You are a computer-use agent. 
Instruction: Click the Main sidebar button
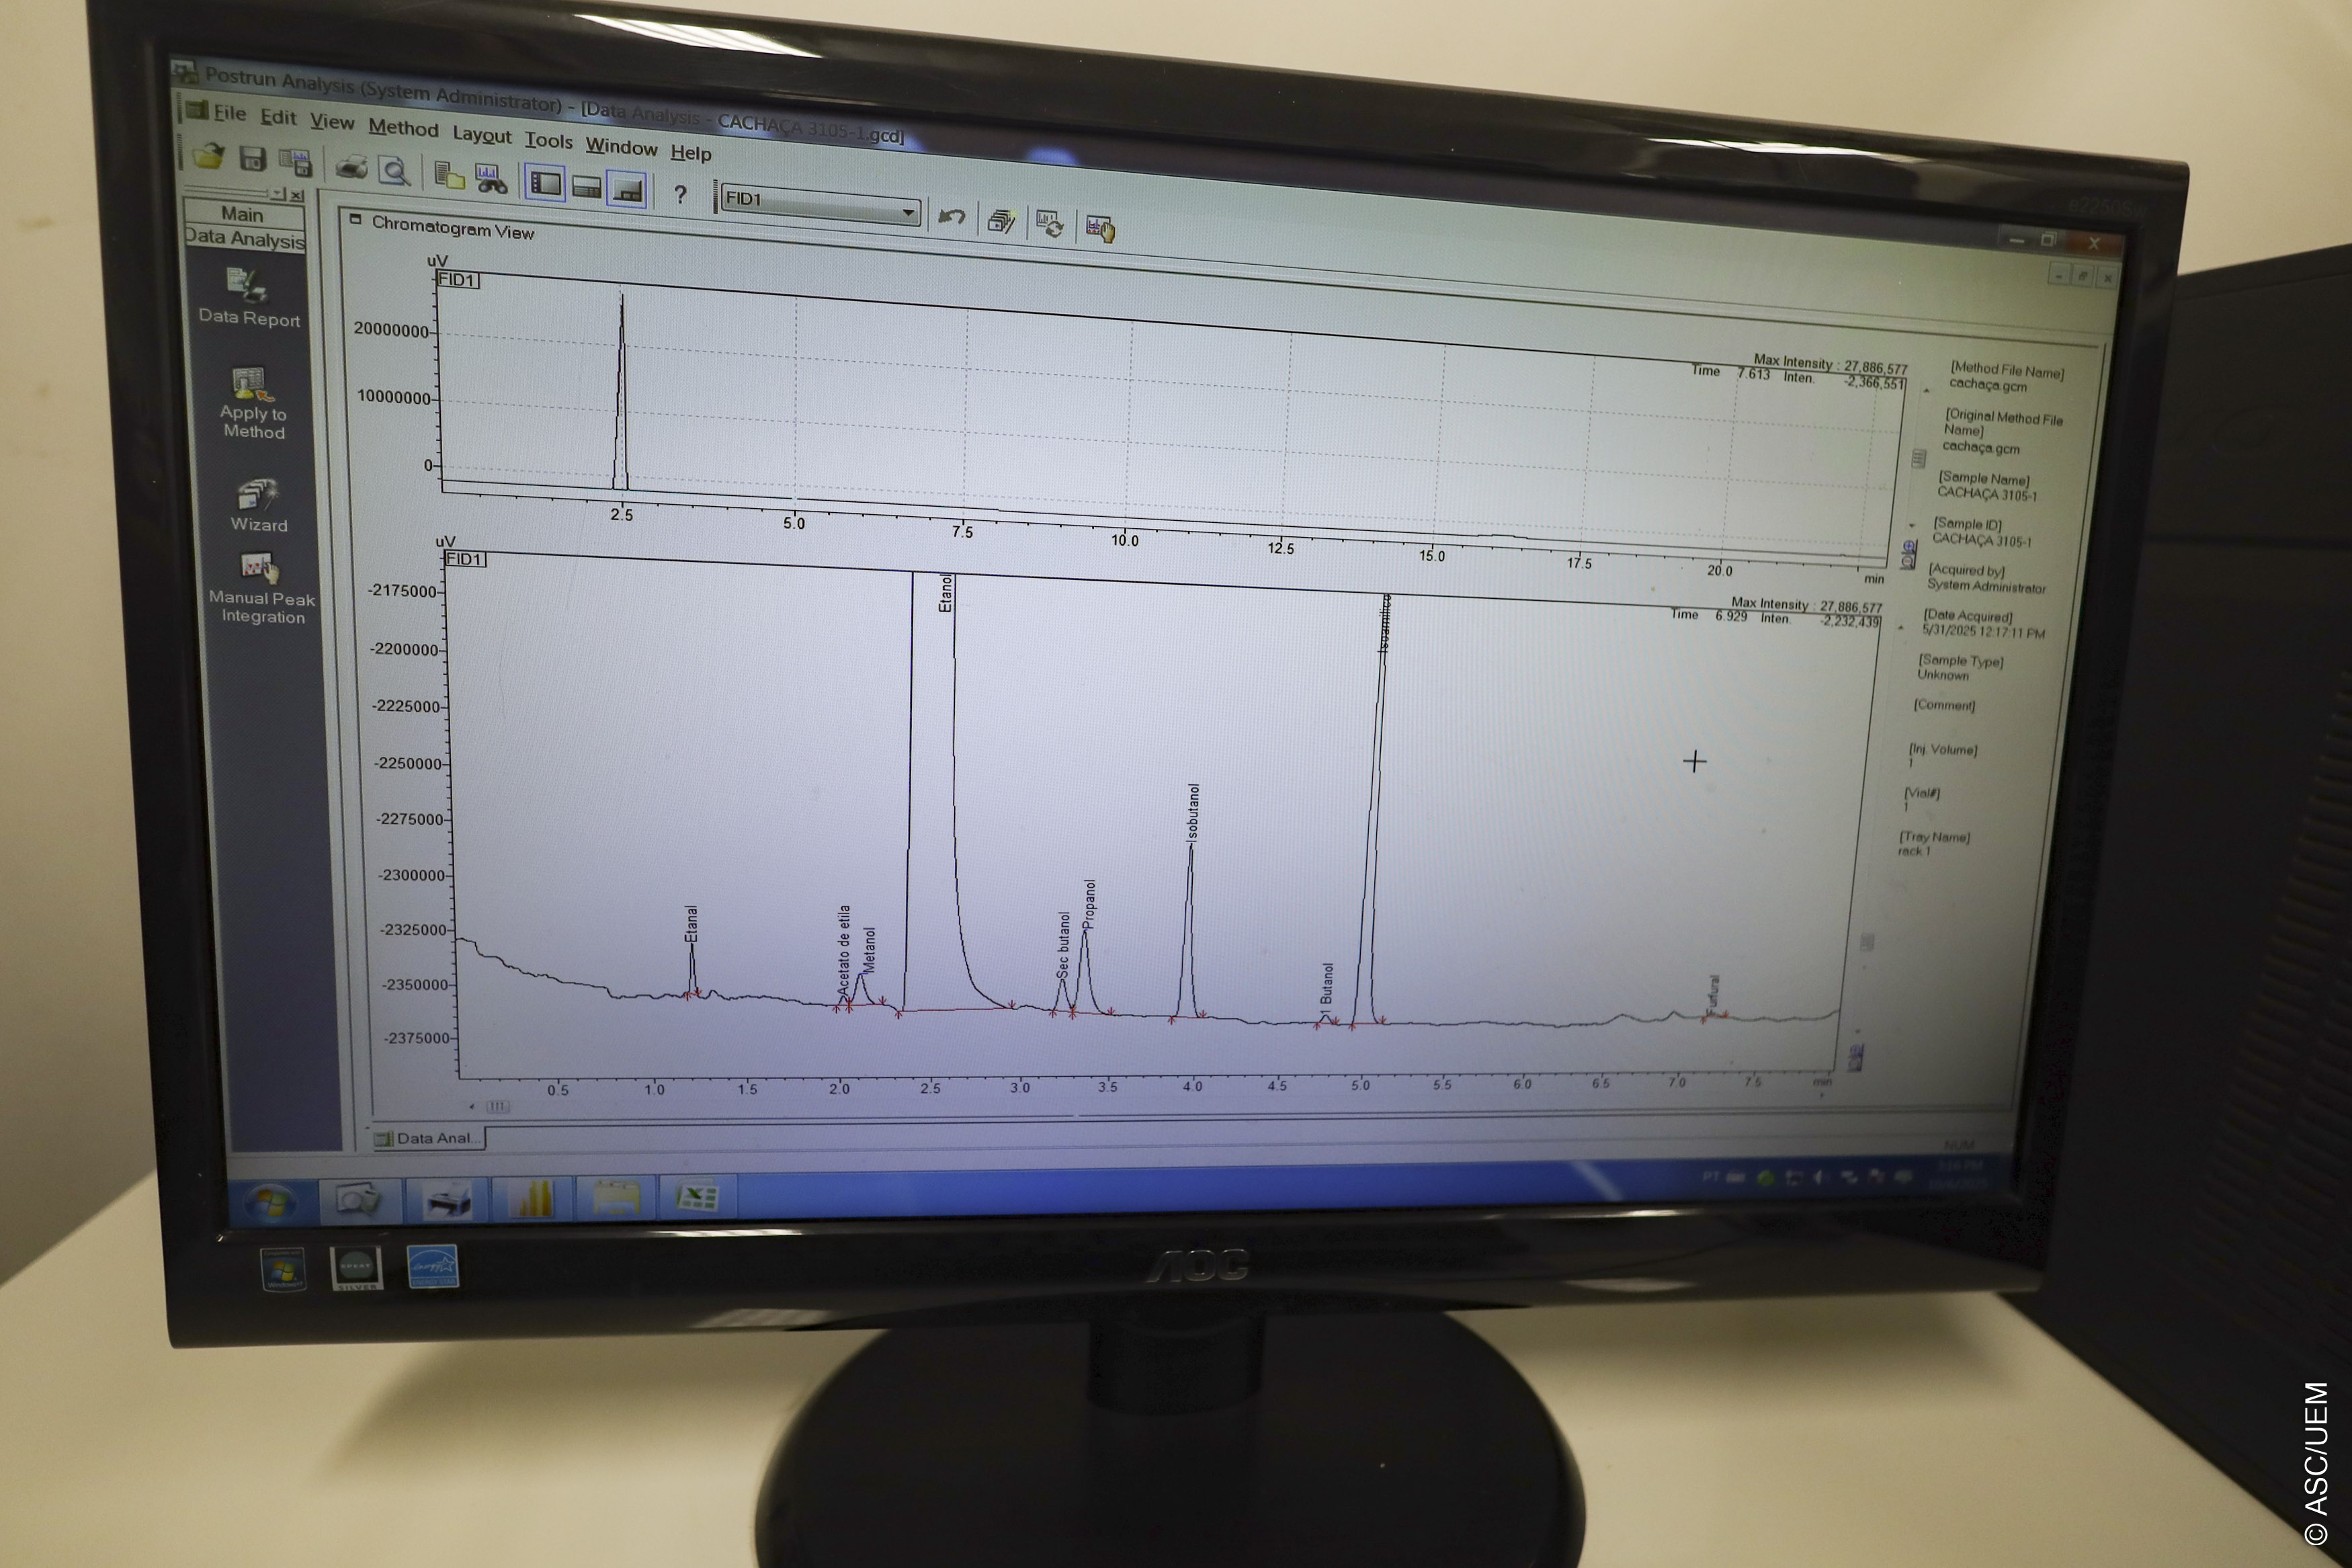pyautogui.click(x=243, y=214)
